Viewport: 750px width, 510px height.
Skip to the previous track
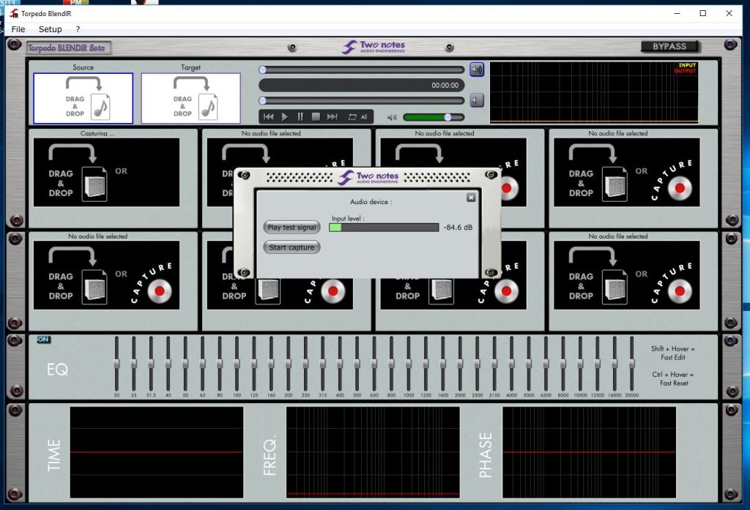[x=269, y=116]
